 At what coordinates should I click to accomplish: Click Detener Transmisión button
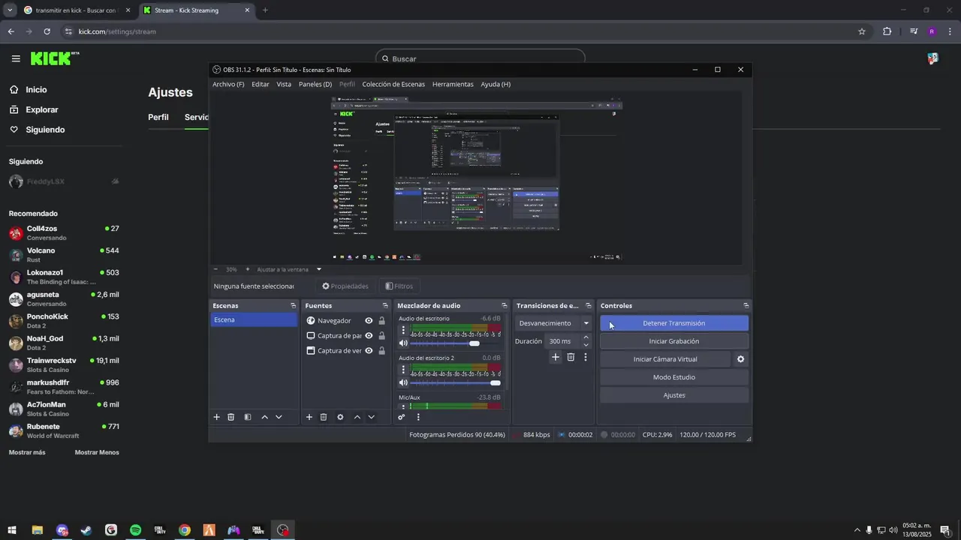[x=674, y=323]
